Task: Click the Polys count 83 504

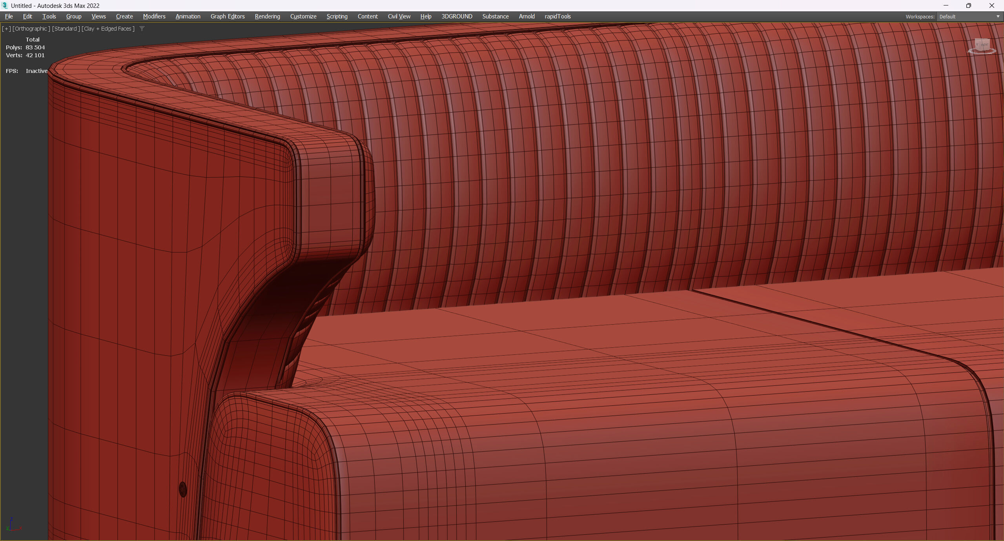Action: [x=35, y=47]
